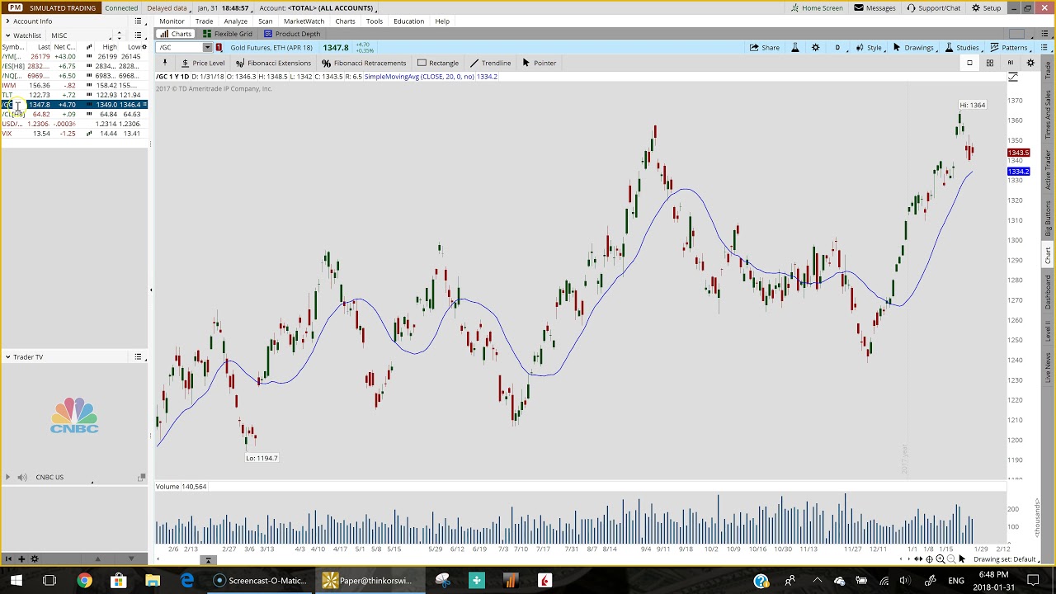Image resolution: width=1056 pixels, height=594 pixels.
Task: Open chart settings gear in chart toolbar
Action: [815, 48]
